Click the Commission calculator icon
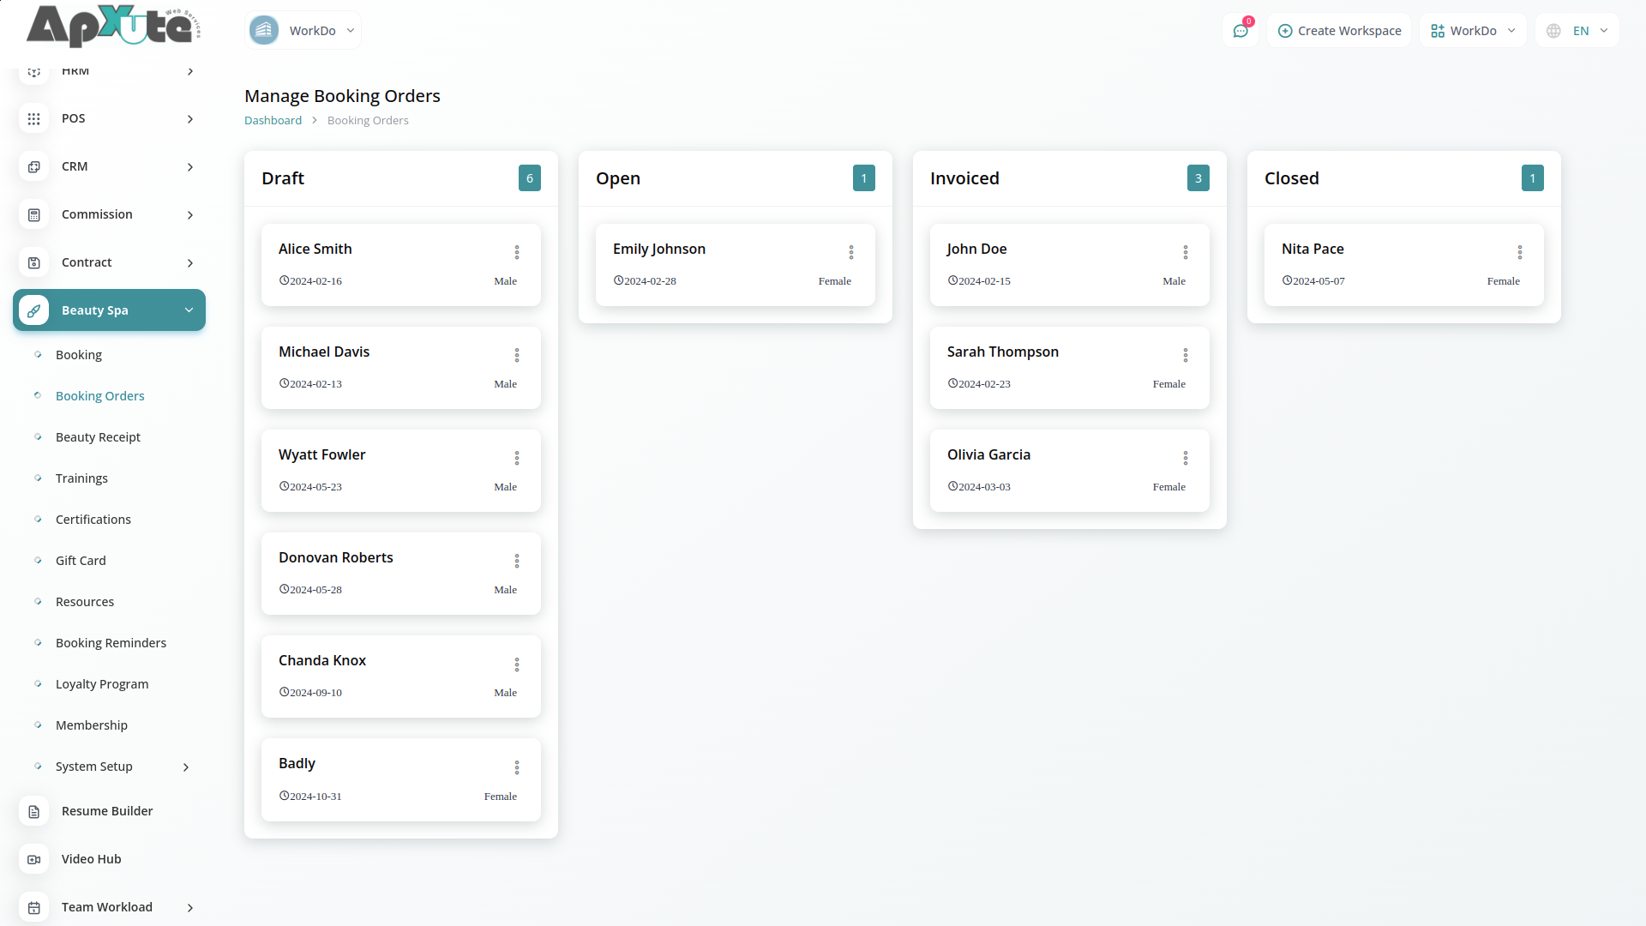The height and width of the screenshot is (926, 1646). (x=33, y=215)
